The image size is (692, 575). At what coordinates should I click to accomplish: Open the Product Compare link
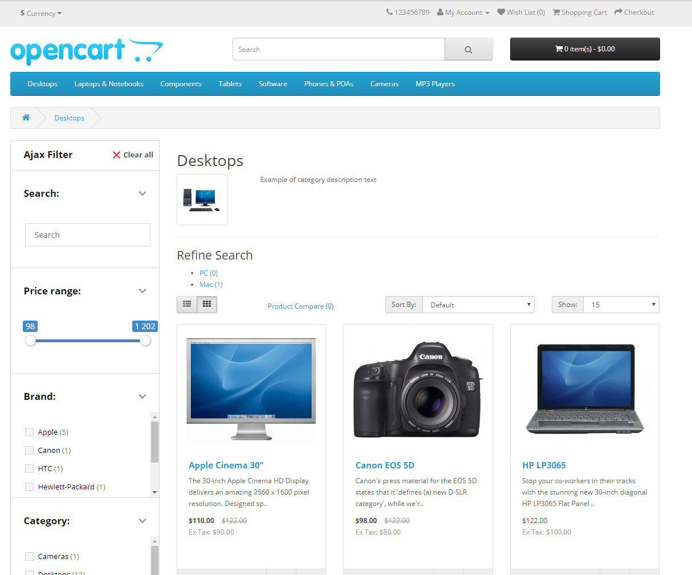tap(300, 306)
